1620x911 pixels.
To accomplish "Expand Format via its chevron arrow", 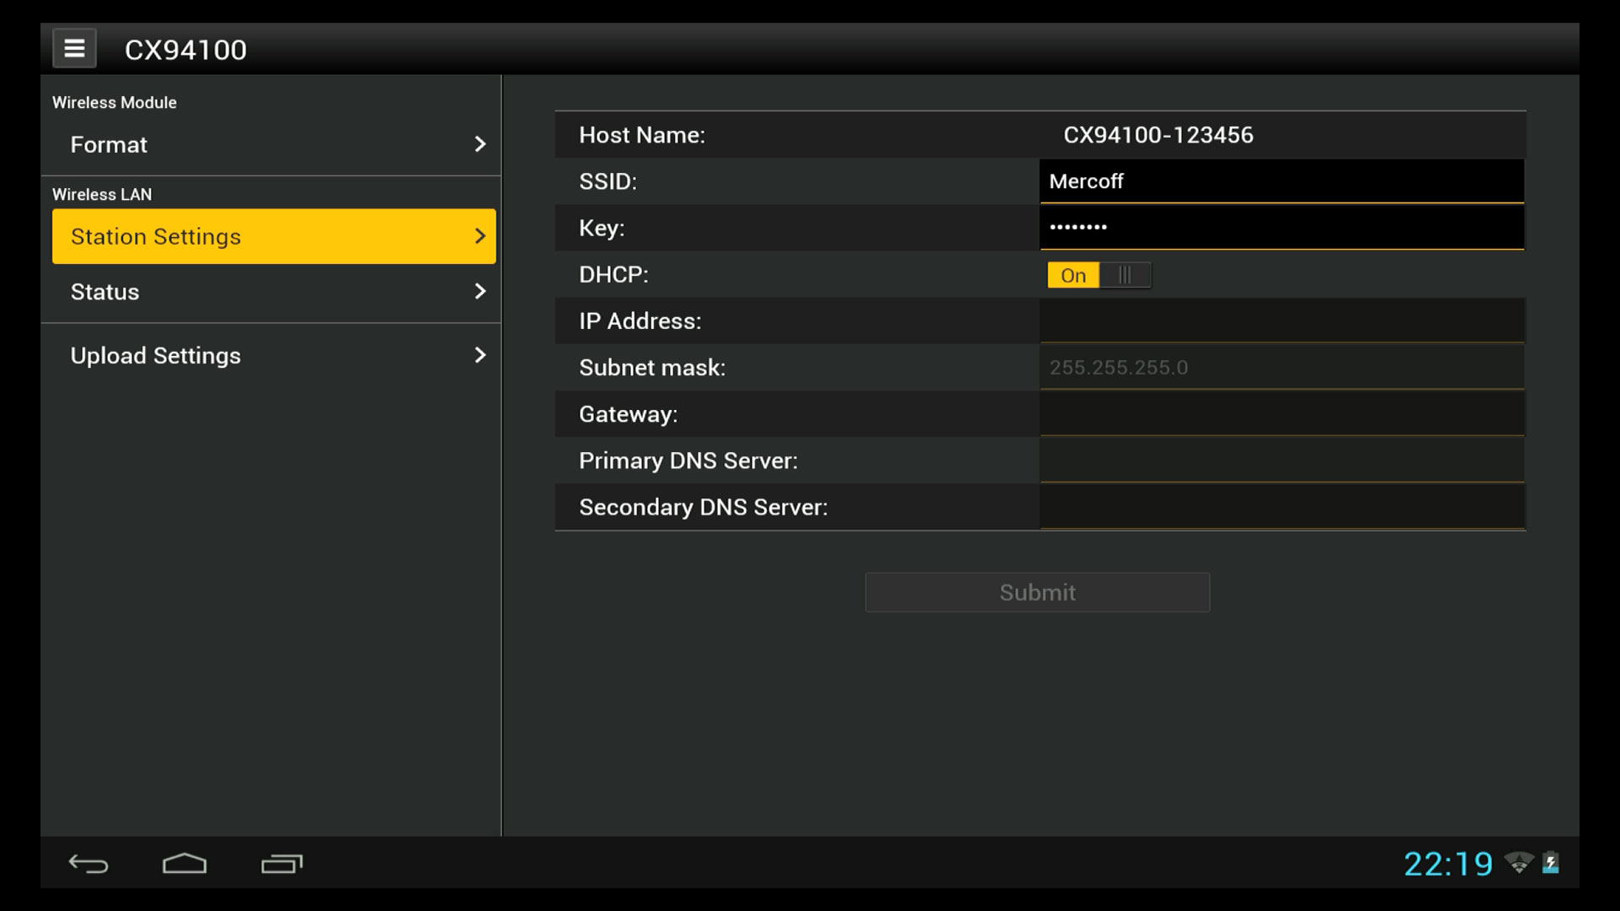I will [479, 144].
